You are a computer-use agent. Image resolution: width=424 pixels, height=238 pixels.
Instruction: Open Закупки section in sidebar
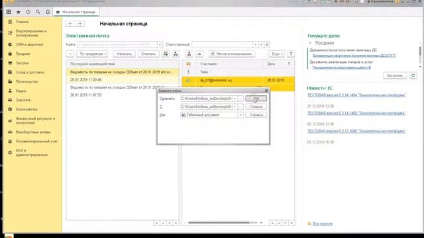click(22, 63)
